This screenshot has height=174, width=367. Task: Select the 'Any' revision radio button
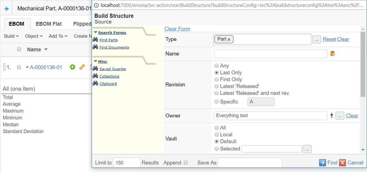click(x=217, y=66)
